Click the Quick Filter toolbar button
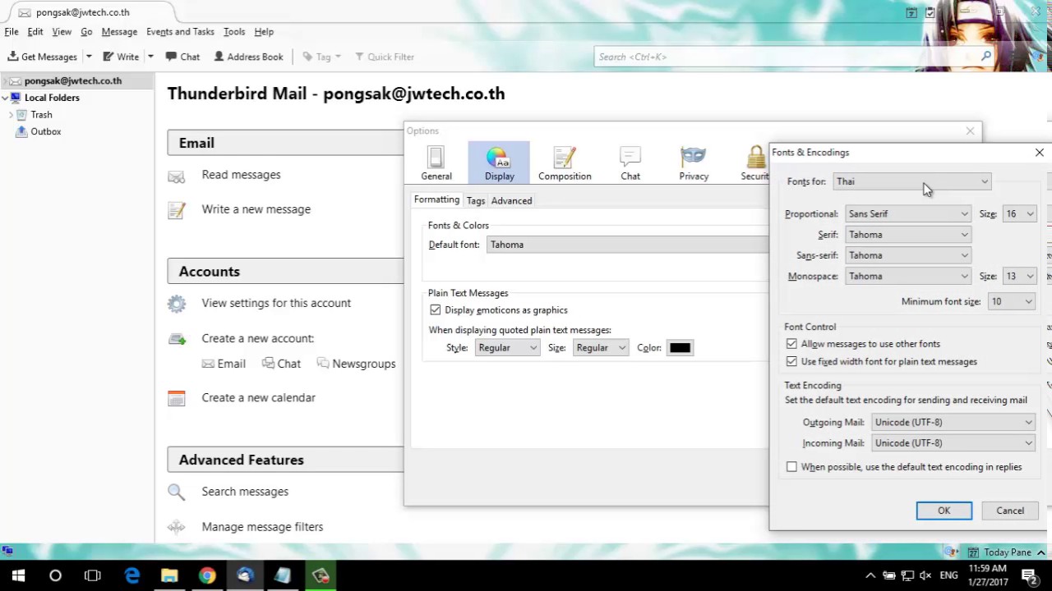The image size is (1052, 591). point(384,57)
